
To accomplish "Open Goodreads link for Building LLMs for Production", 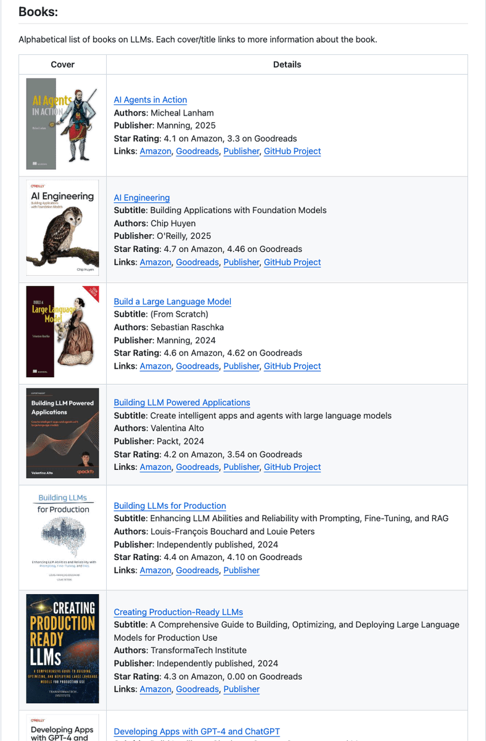I will [197, 570].
